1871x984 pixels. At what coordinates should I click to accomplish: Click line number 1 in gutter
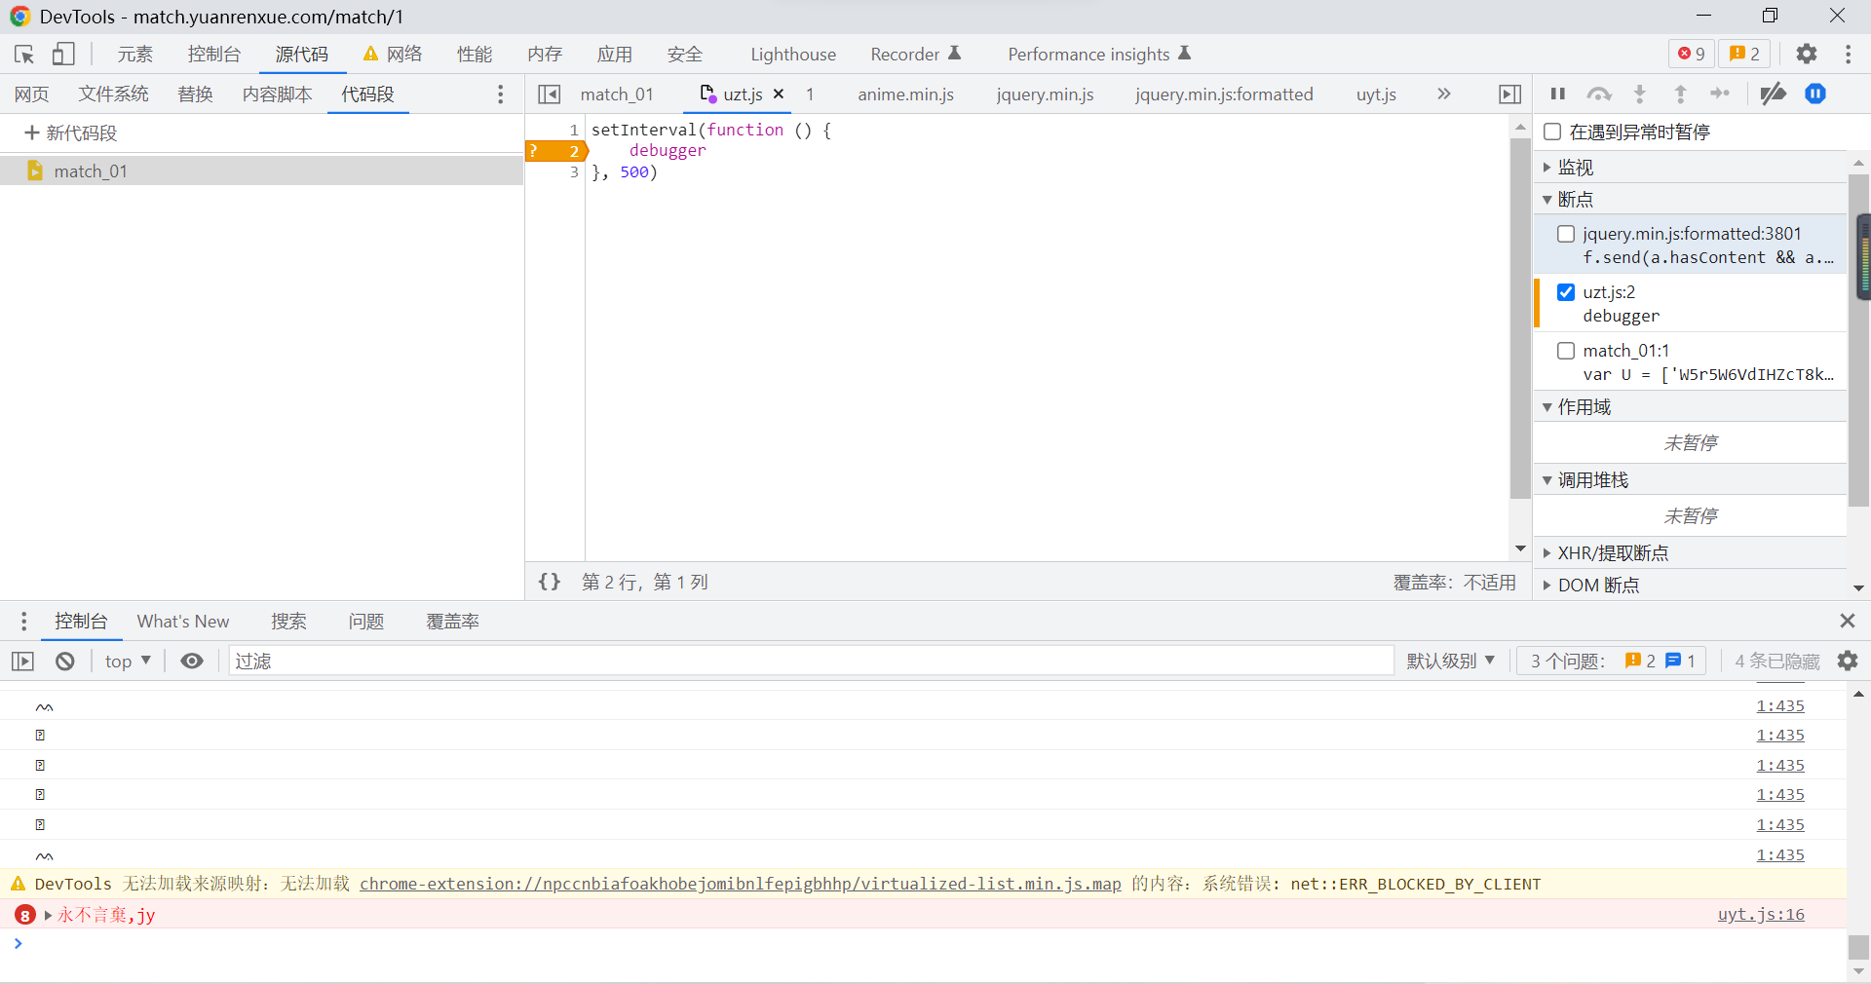click(x=574, y=130)
